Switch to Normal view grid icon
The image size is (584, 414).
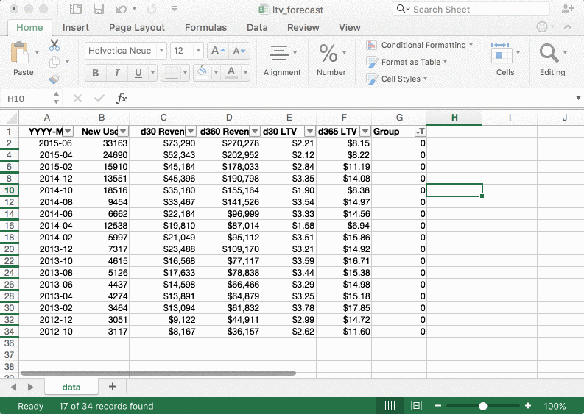point(390,406)
